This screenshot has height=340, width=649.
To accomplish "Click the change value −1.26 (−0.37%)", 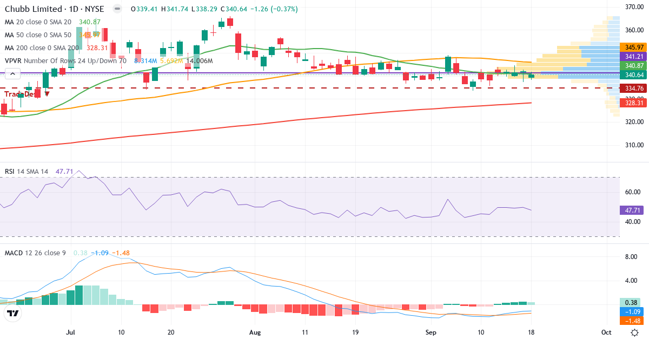I will (275, 9).
